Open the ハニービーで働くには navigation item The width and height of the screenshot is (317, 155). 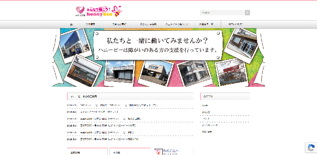[177, 24]
